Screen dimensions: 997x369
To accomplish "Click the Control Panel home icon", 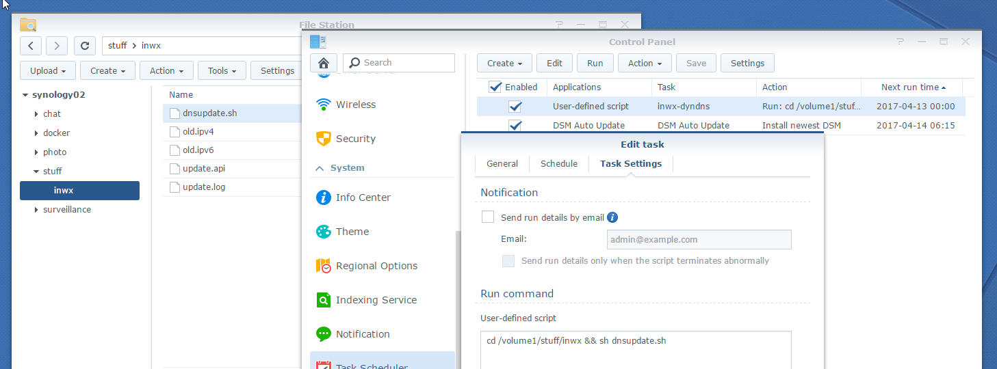I will pyautogui.click(x=324, y=63).
